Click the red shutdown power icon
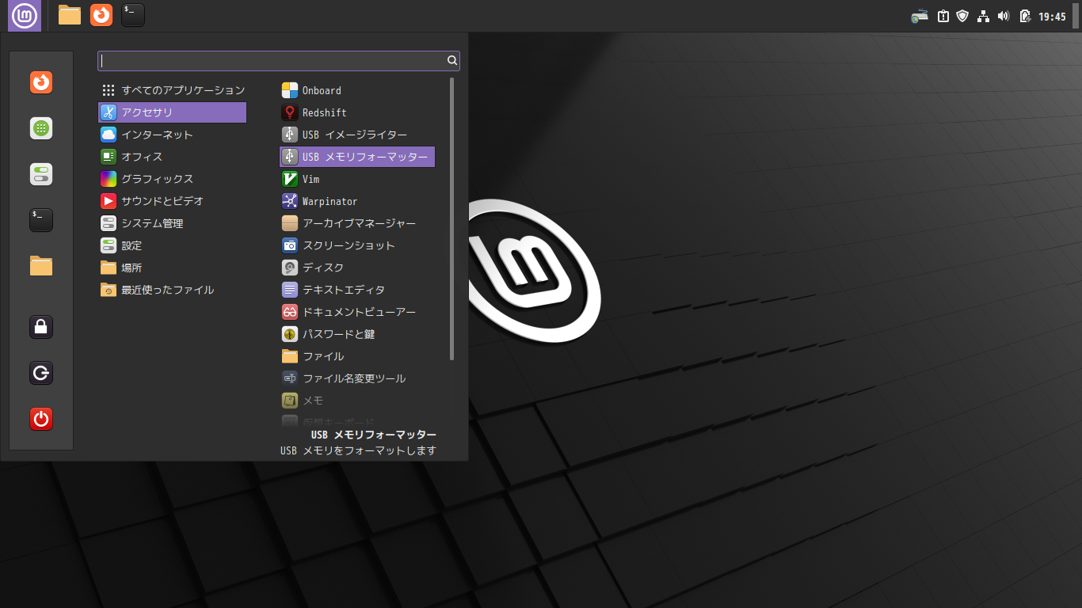This screenshot has width=1082, height=608. (41, 419)
